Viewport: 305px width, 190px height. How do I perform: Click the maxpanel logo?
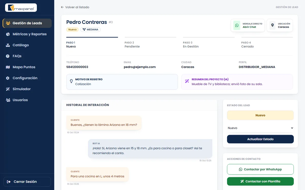pos(21,8)
